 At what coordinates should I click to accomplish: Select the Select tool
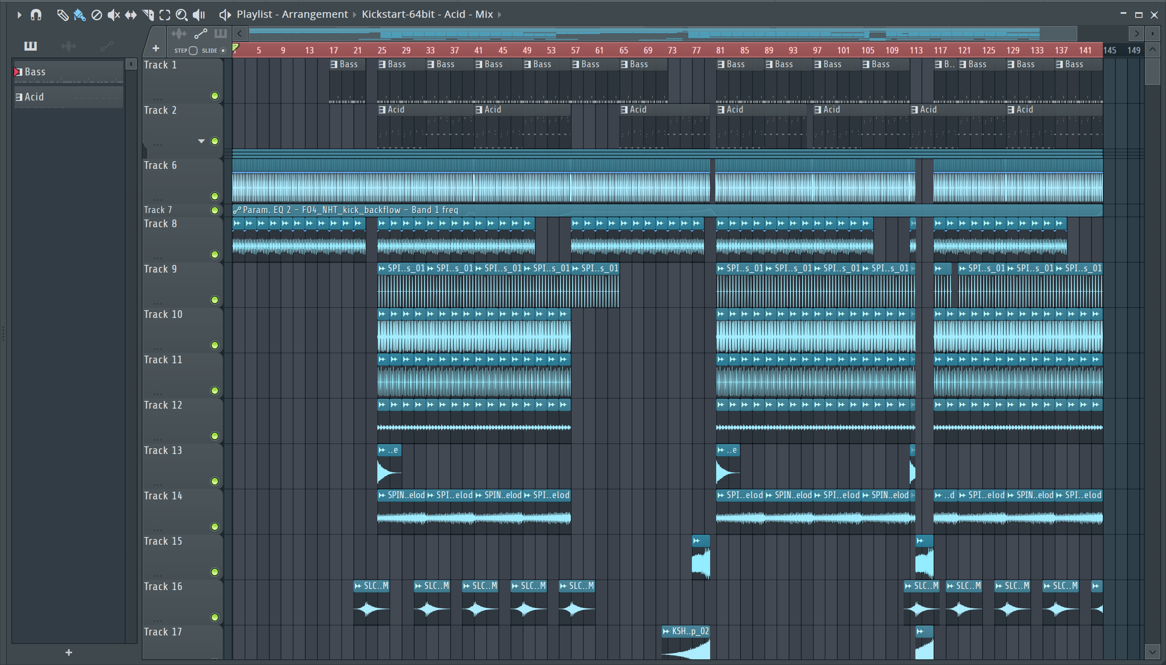coord(165,15)
